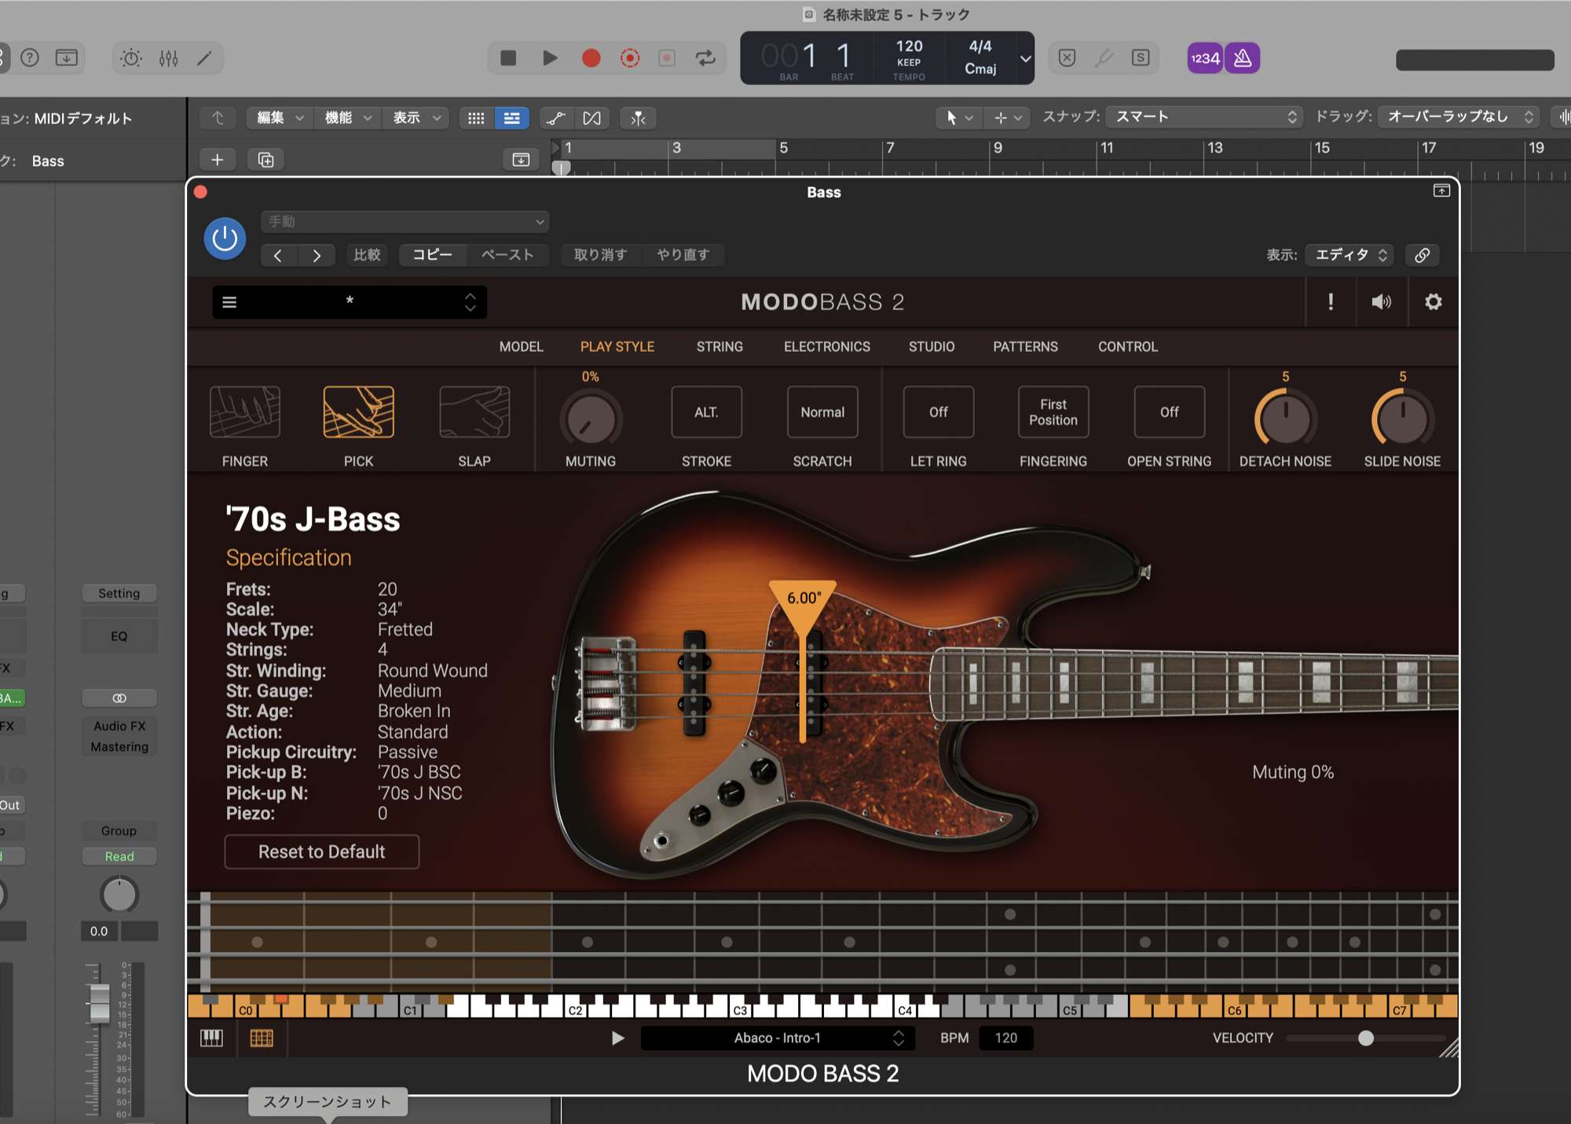Click the Logic stop button

click(x=508, y=57)
